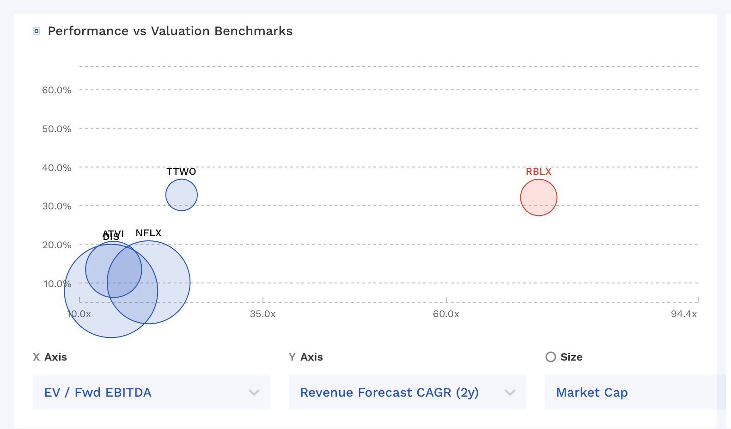Click the 35.0x x-axis tick label

point(263,314)
